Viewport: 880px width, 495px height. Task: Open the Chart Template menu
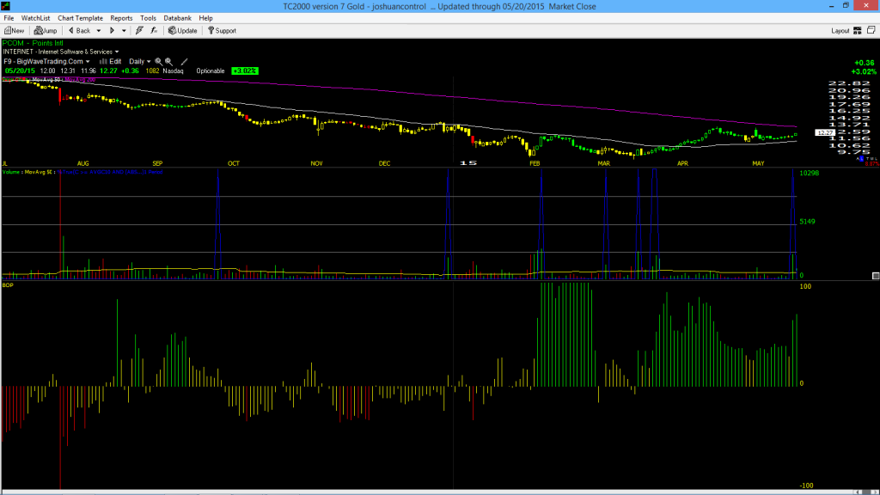pos(80,18)
